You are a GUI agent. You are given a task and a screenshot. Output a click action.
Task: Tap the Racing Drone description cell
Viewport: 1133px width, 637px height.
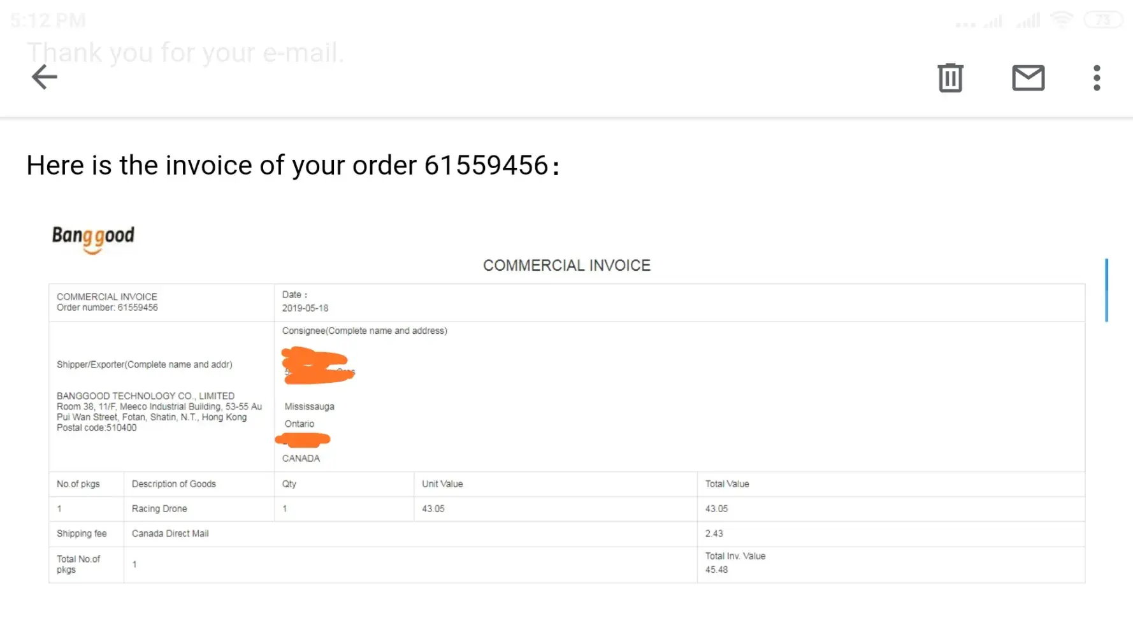tap(159, 509)
